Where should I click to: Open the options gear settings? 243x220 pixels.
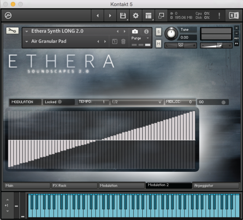click(136, 16)
